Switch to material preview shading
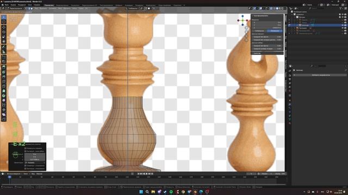The image size is (348, 195). [280, 9]
